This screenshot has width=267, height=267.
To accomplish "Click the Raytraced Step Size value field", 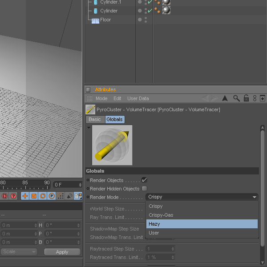I will [x=160, y=249].
